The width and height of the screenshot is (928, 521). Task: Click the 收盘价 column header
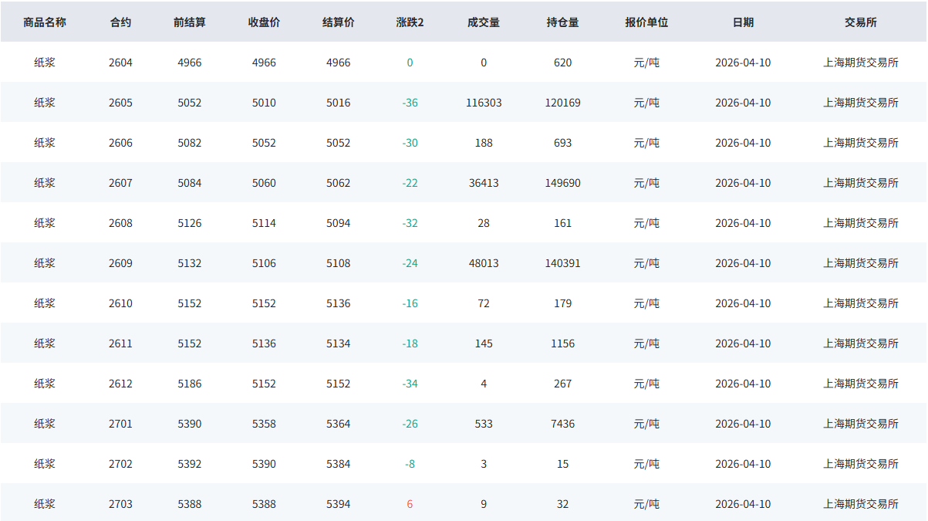[264, 22]
